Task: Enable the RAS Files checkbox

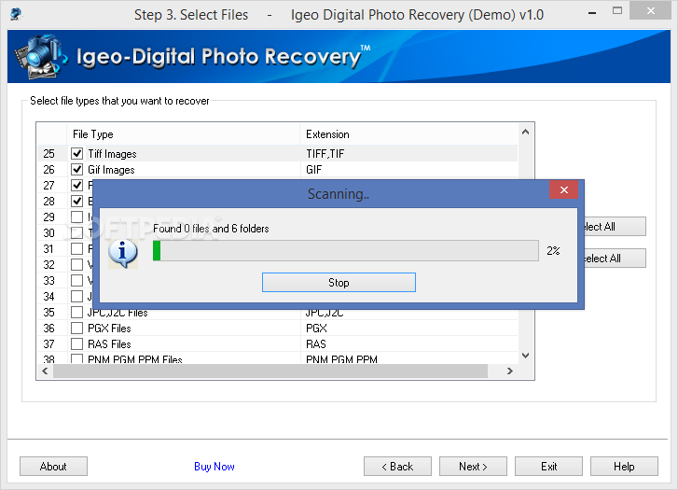Action: (77, 344)
